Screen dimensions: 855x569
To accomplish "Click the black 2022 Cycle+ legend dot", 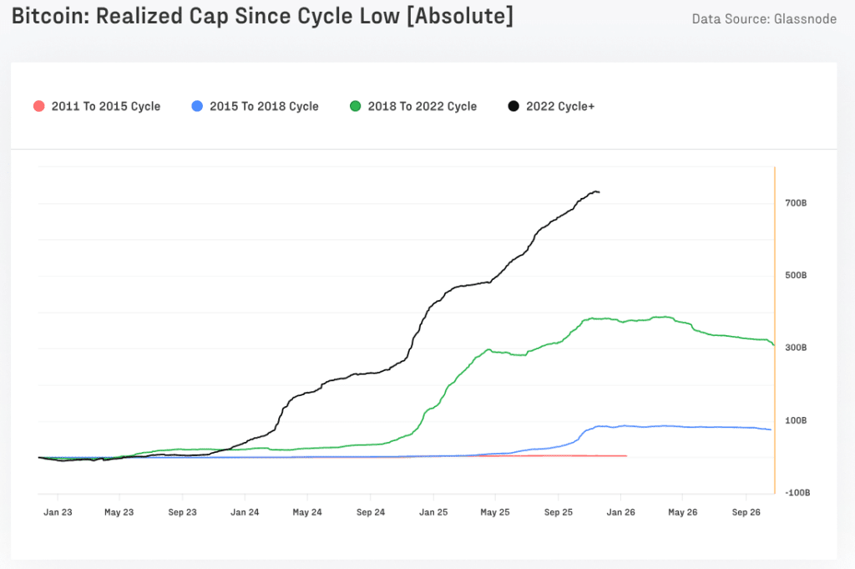I will (x=513, y=106).
